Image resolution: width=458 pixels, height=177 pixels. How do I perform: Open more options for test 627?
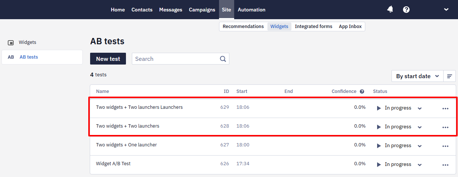pyautogui.click(x=445, y=146)
